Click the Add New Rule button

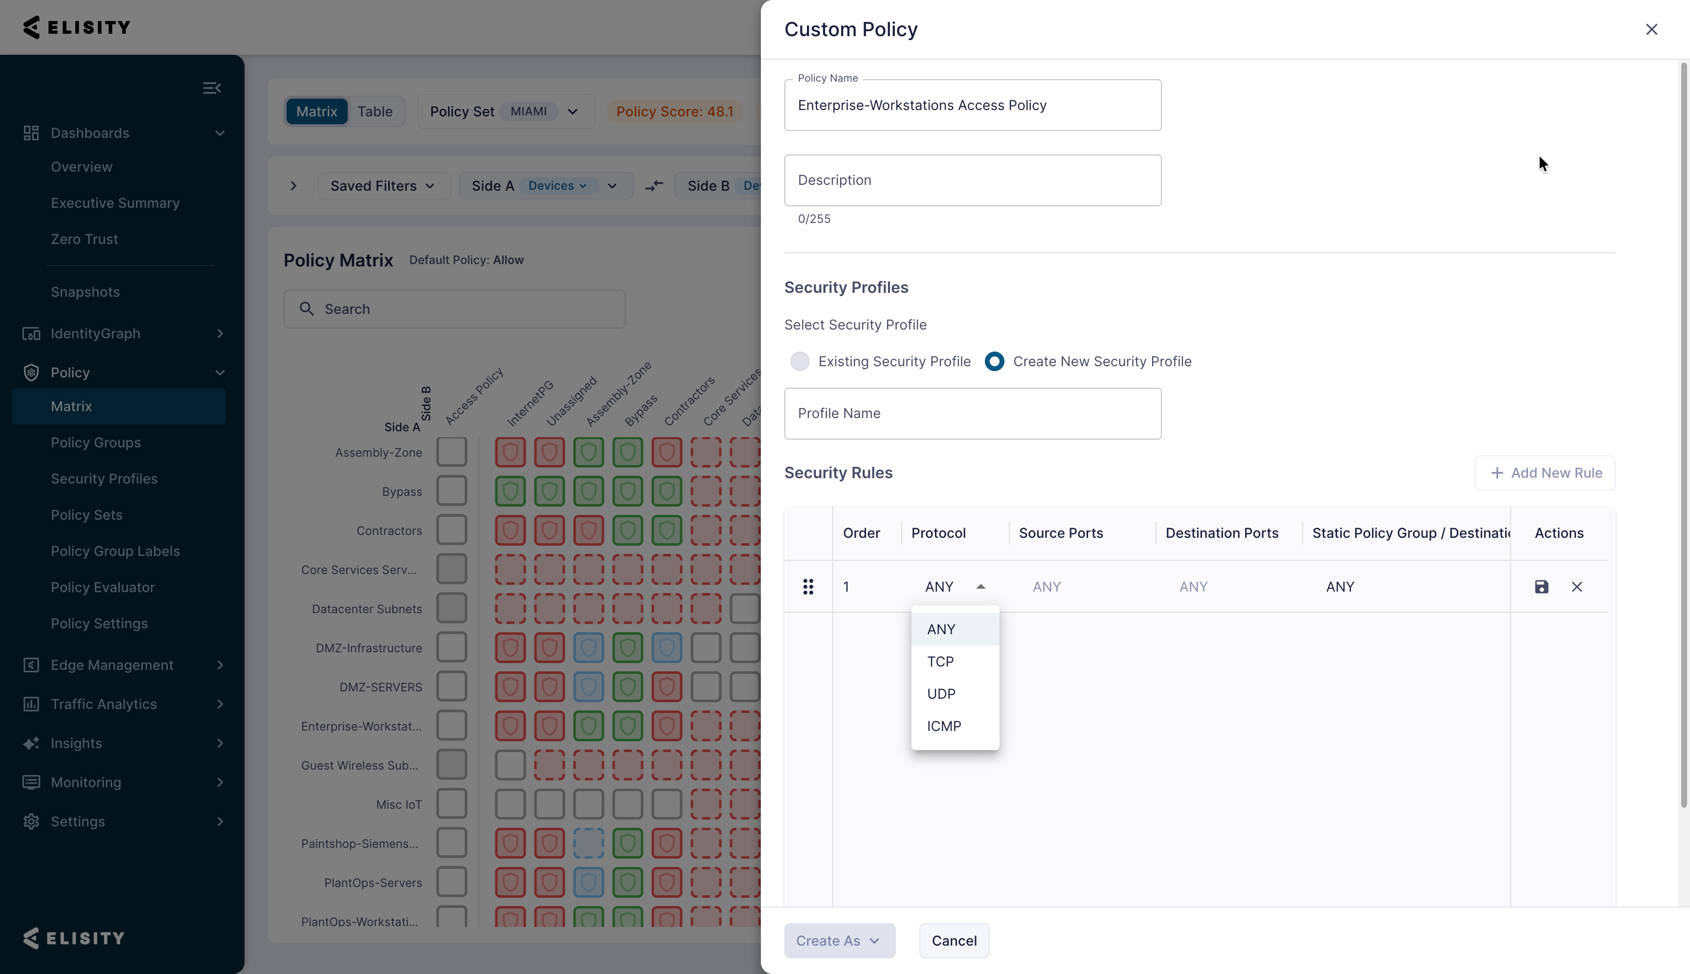click(x=1545, y=473)
